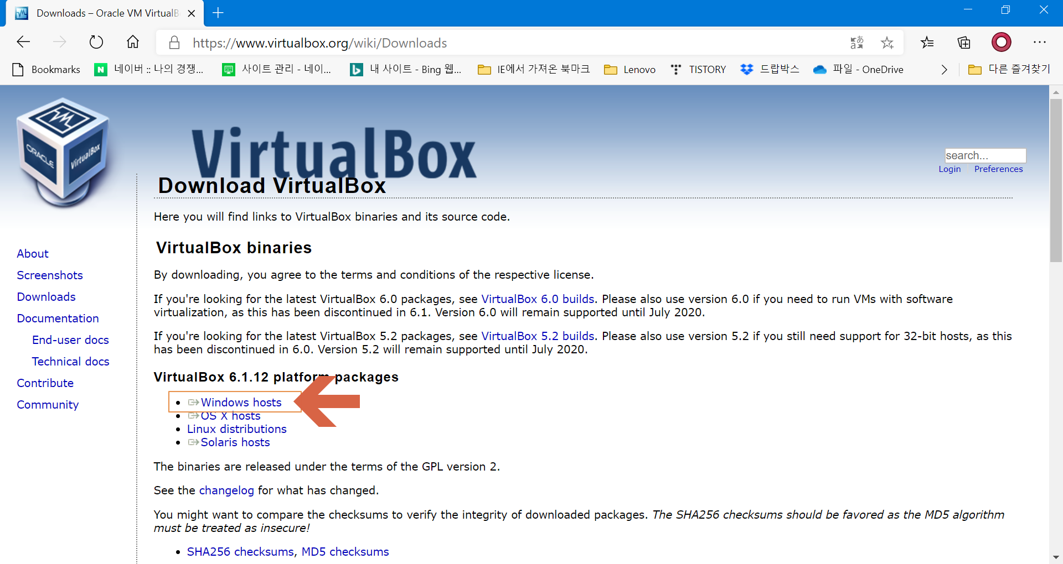Viewport: 1063px width, 564px height.
Task: Reload the current page
Action: (96, 42)
